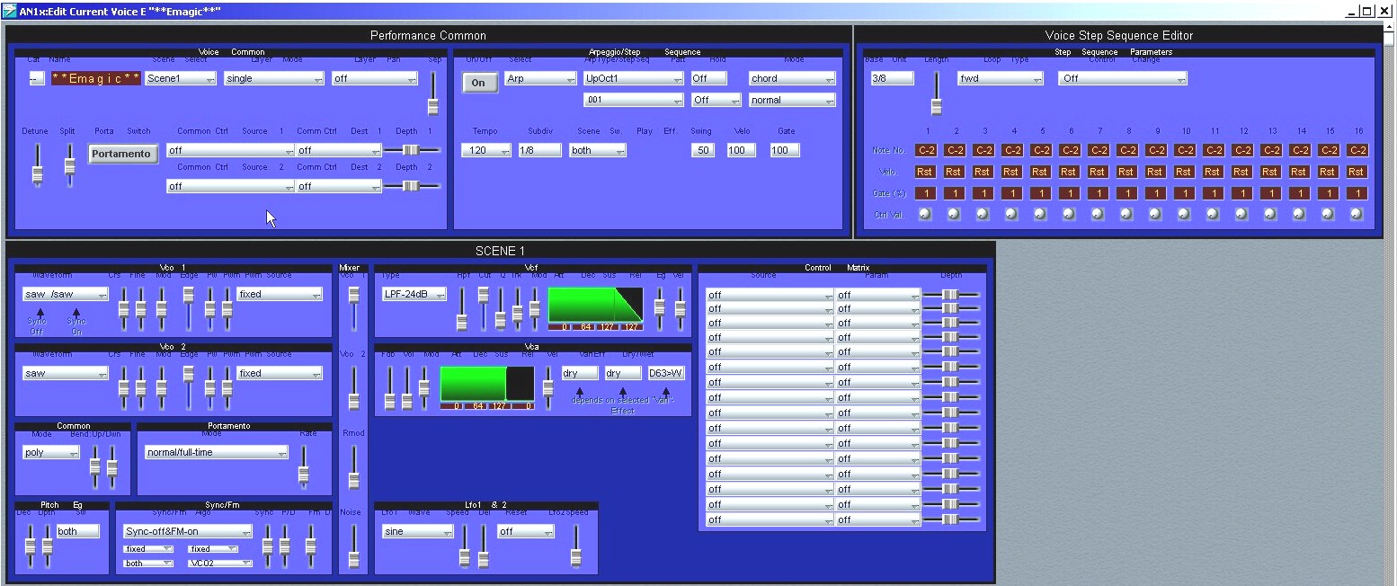Click the Emagic voice name field

(x=95, y=79)
